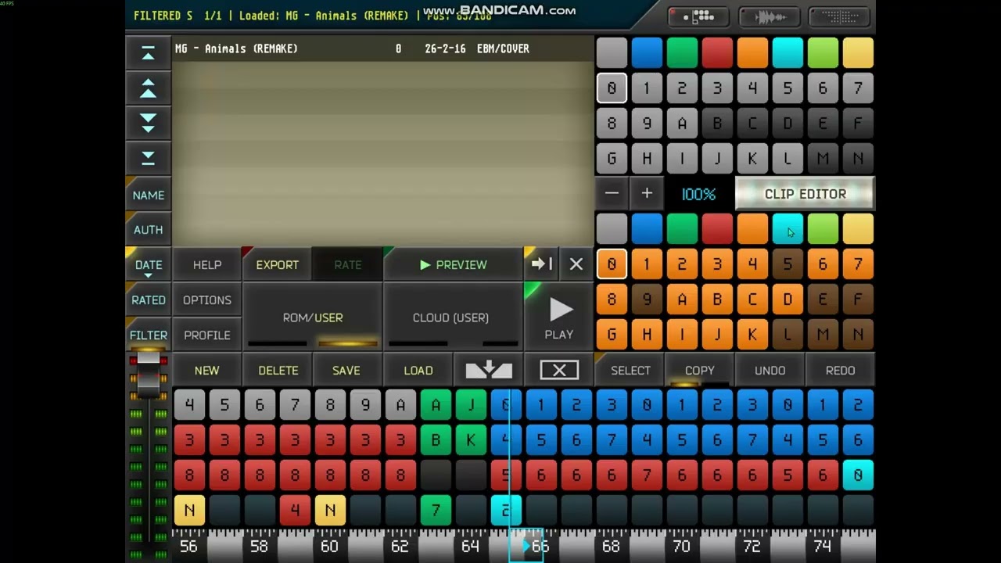Click the boxed X clear icon

559,370
